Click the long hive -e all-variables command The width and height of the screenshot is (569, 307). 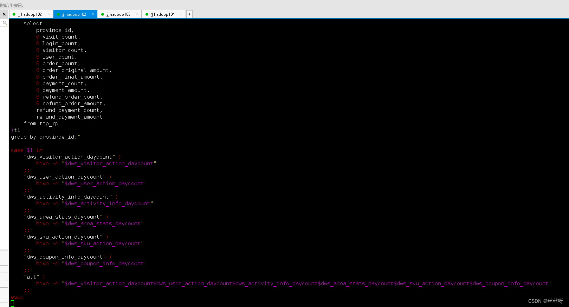(294, 283)
